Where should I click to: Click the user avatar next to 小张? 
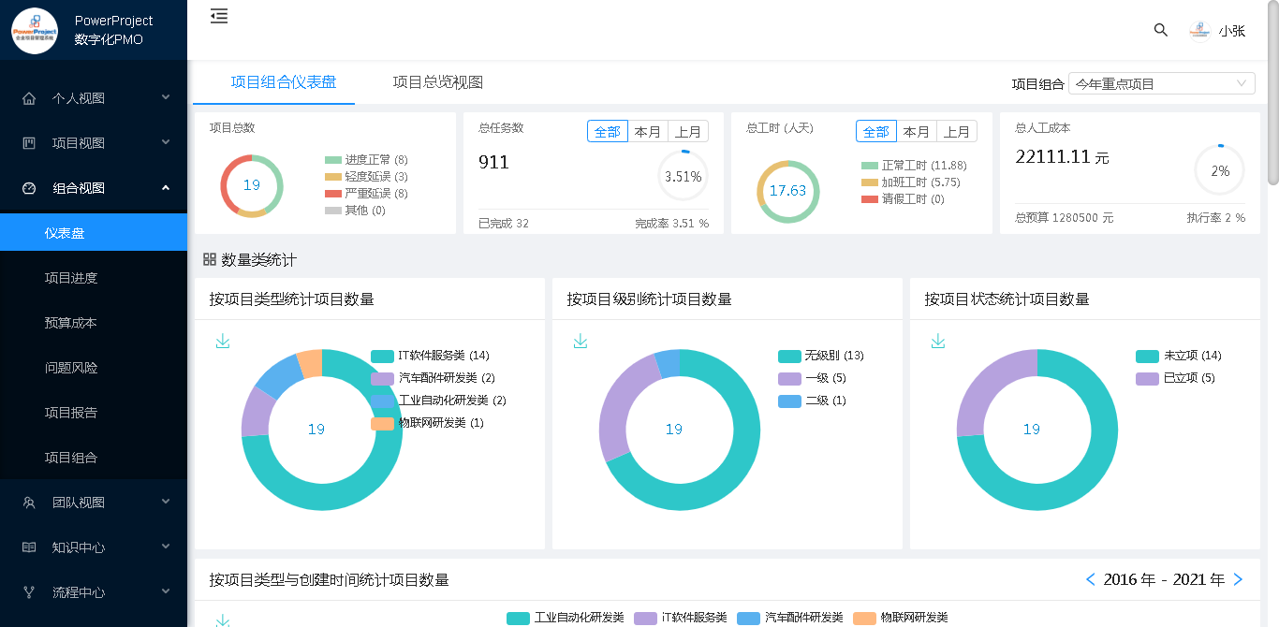point(1199,31)
